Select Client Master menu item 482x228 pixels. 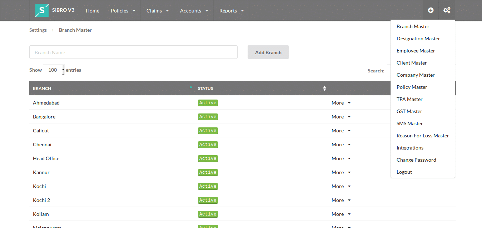click(x=423, y=63)
